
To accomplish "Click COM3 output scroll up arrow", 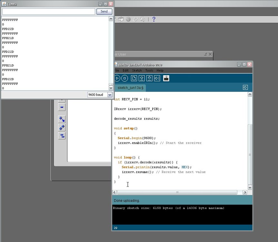I will point(111,19).
